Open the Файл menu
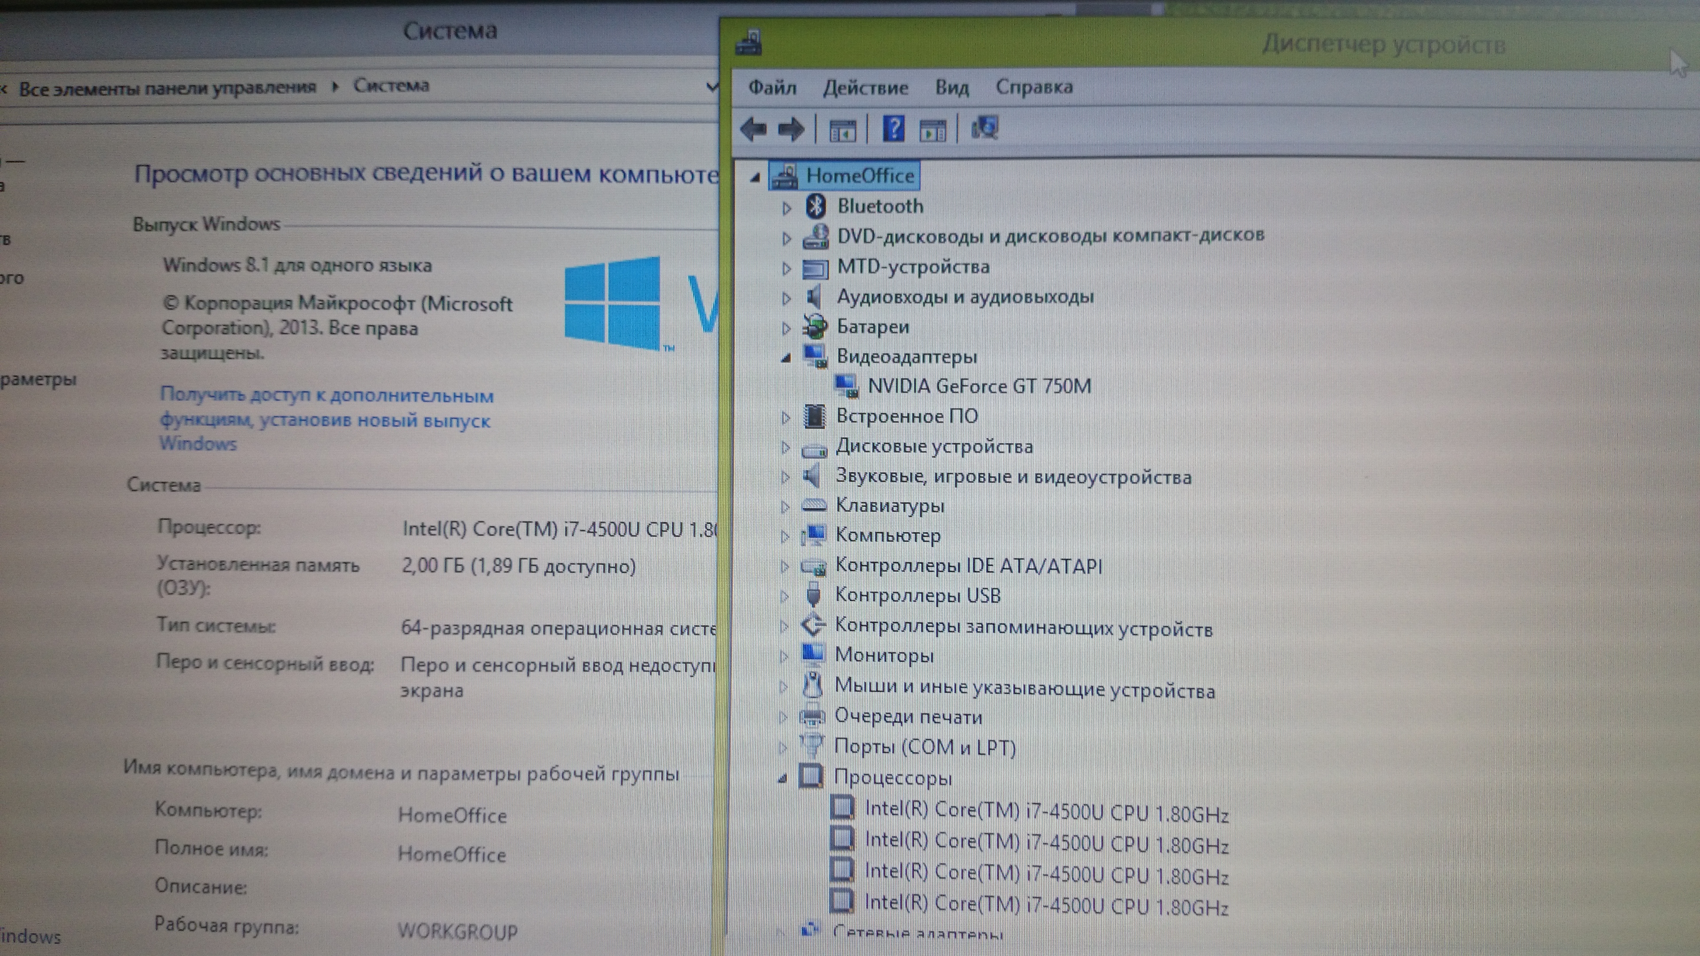Image resolution: width=1700 pixels, height=956 pixels. coord(772,87)
